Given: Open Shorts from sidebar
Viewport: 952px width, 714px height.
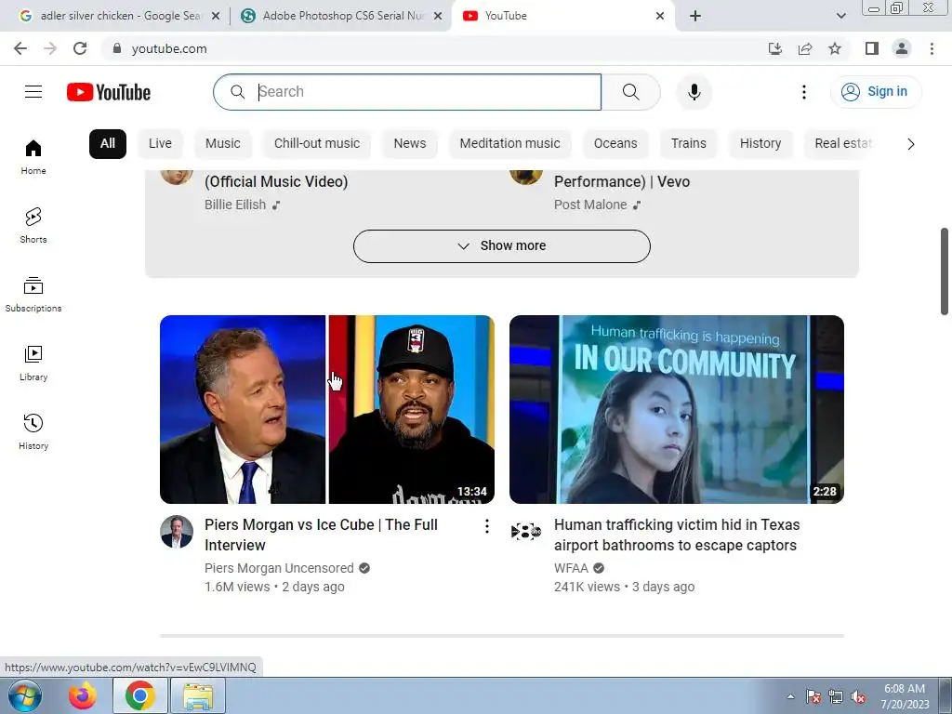Looking at the screenshot, I should click(x=33, y=225).
